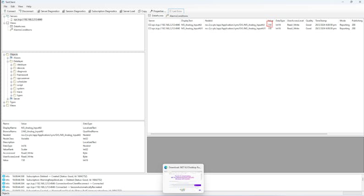This screenshot has height=196, width=364.
Task: Expand the Aliases tree node
Action: 8,58
